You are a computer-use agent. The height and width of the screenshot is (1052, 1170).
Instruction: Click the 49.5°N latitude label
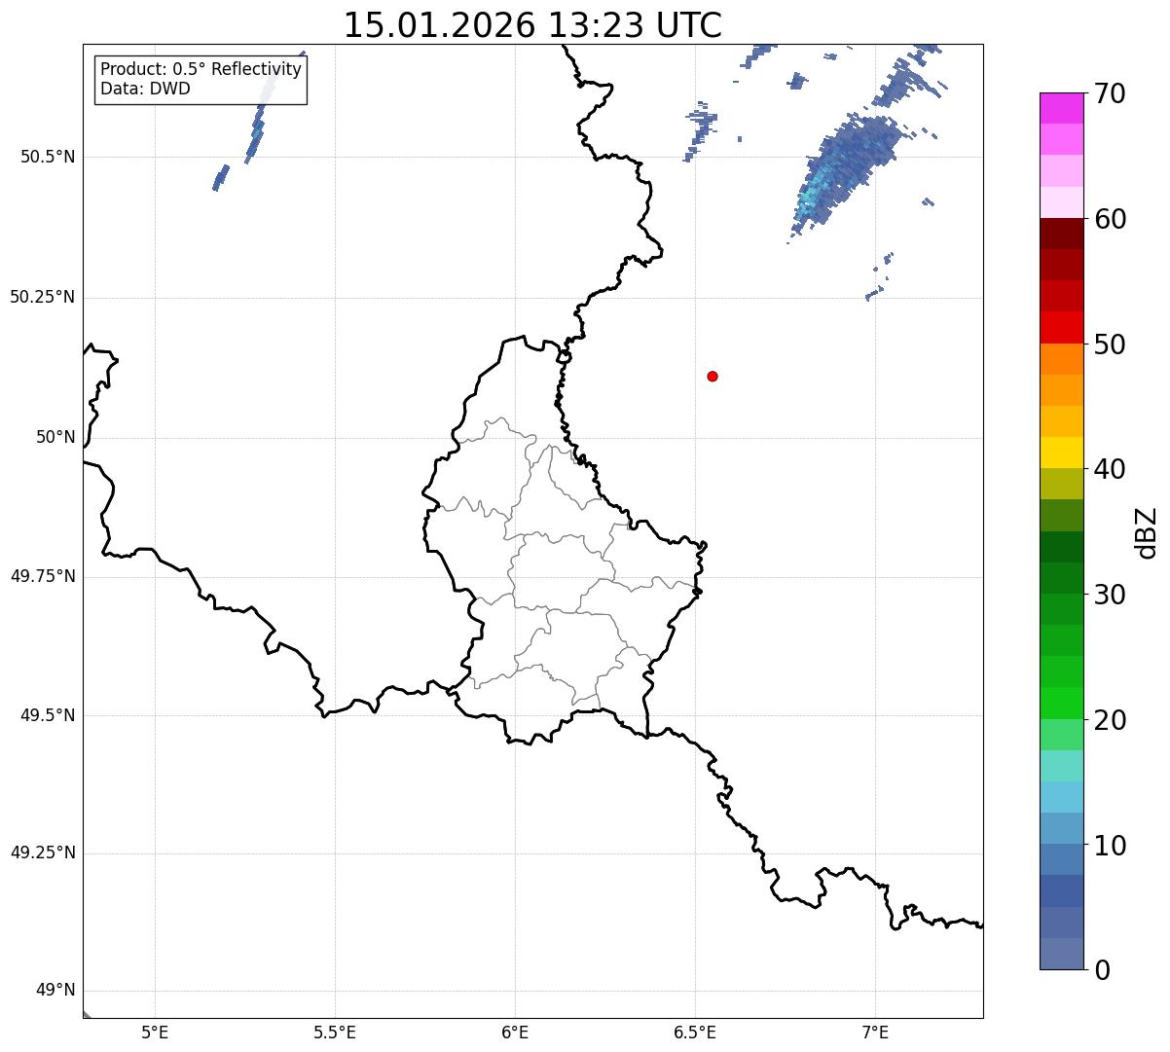point(49,715)
